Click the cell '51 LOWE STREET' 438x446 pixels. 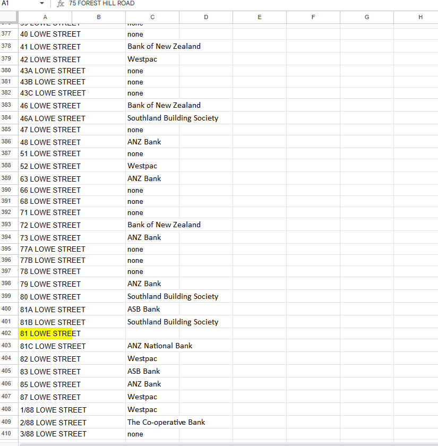click(45, 153)
